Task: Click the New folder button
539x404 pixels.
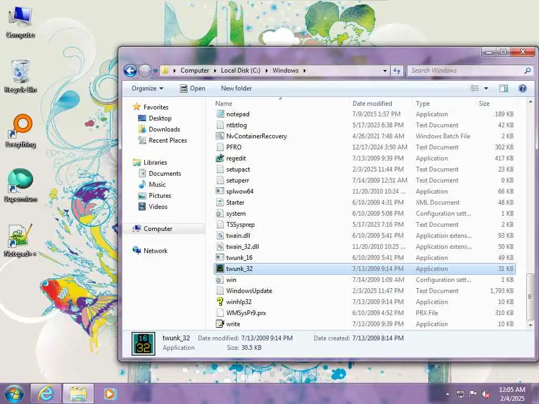Action: (236, 88)
